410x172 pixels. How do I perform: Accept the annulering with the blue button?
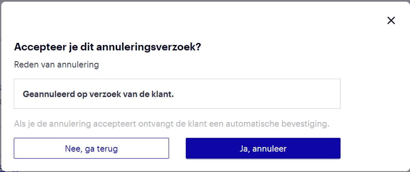click(263, 148)
